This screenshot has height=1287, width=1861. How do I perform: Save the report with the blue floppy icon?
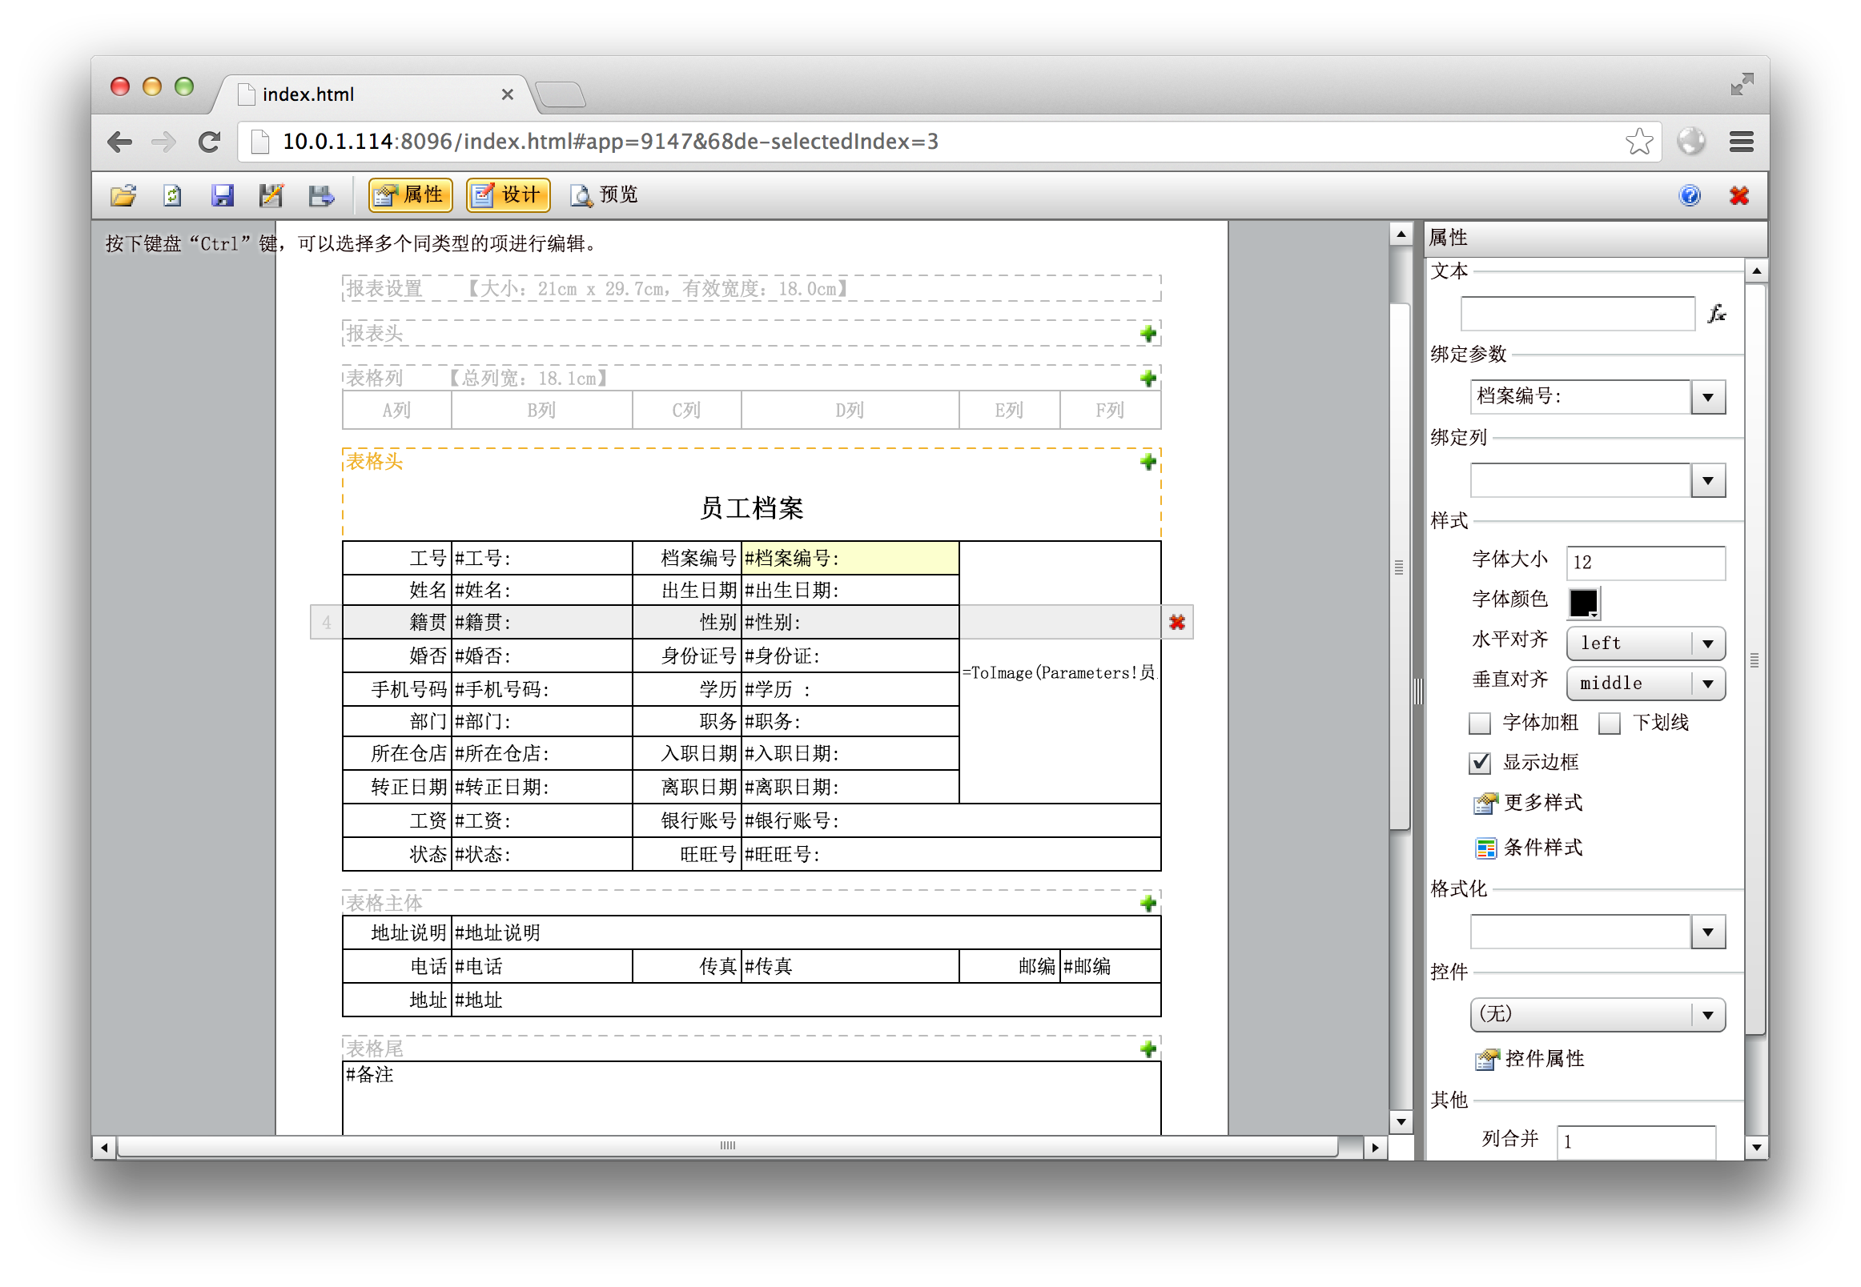tap(222, 195)
